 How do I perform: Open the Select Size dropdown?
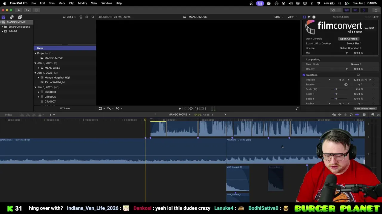354,43
